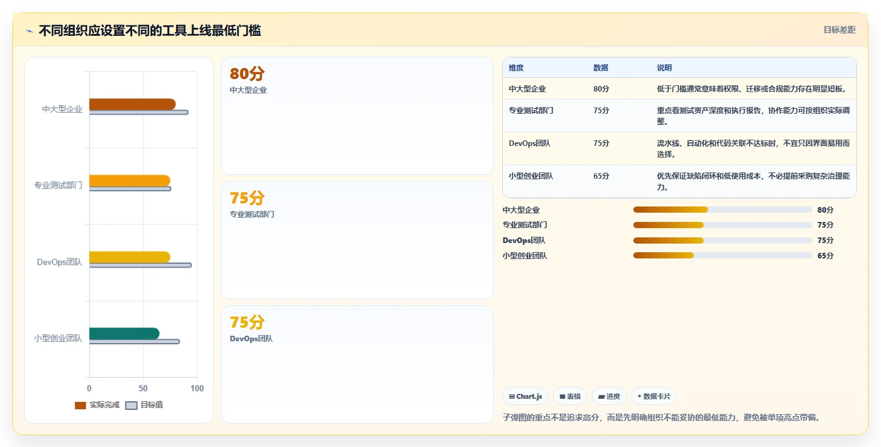Click the 目标值 legend color box
The width and height of the screenshot is (881, 447).
pyautogui.click(x=131, y=406)
